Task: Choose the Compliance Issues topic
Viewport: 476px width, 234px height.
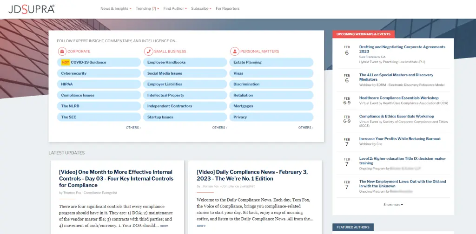Action: coord(99,95)
